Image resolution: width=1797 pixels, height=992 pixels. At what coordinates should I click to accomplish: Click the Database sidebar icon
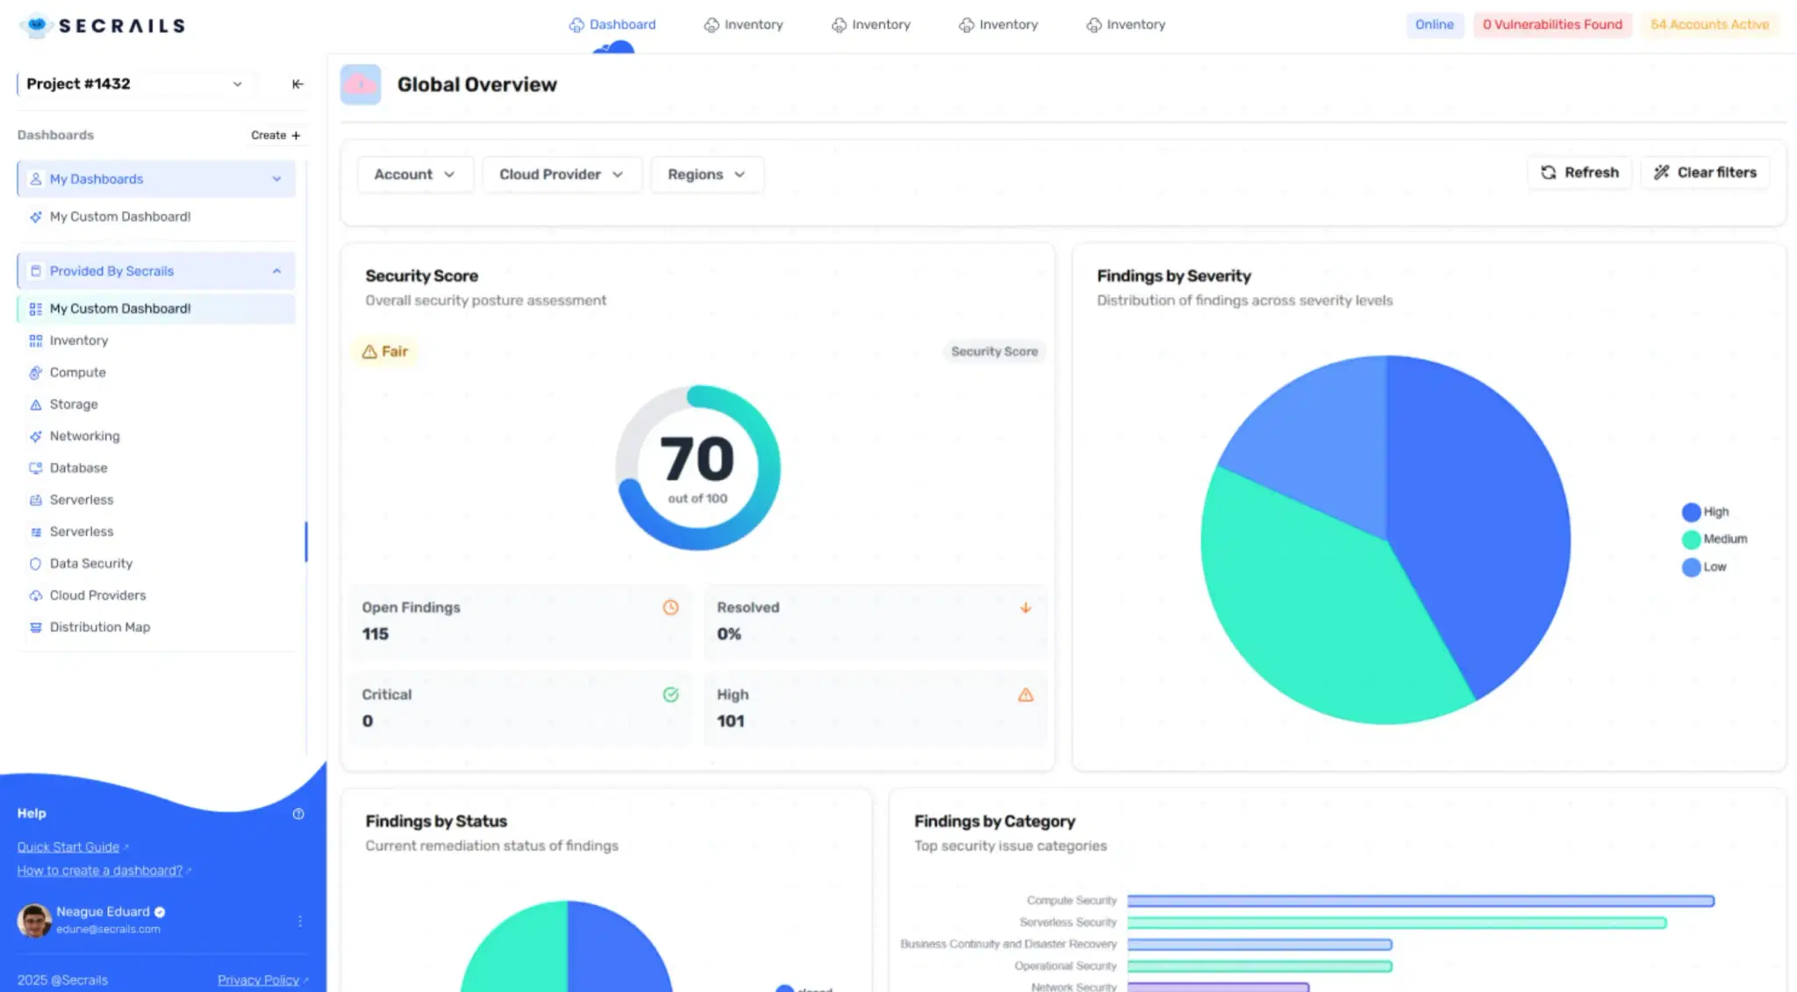pos(36,468)
